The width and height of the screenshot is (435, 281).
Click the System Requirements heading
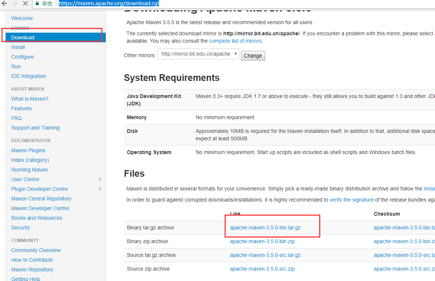click(172, 78)
